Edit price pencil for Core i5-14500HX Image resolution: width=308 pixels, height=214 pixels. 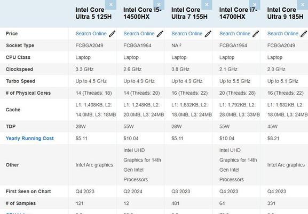(160, 34)
